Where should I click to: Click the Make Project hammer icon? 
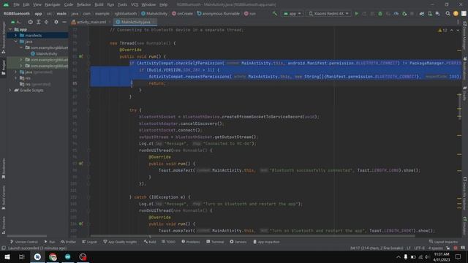tap(275, 13)
